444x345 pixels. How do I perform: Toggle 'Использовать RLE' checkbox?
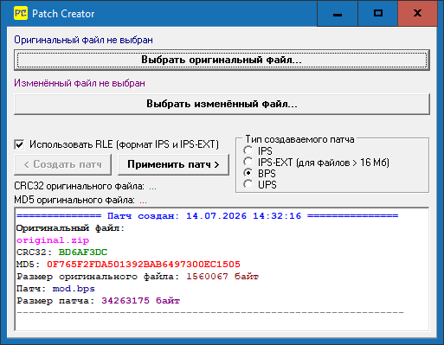click(x=19, y=144)
